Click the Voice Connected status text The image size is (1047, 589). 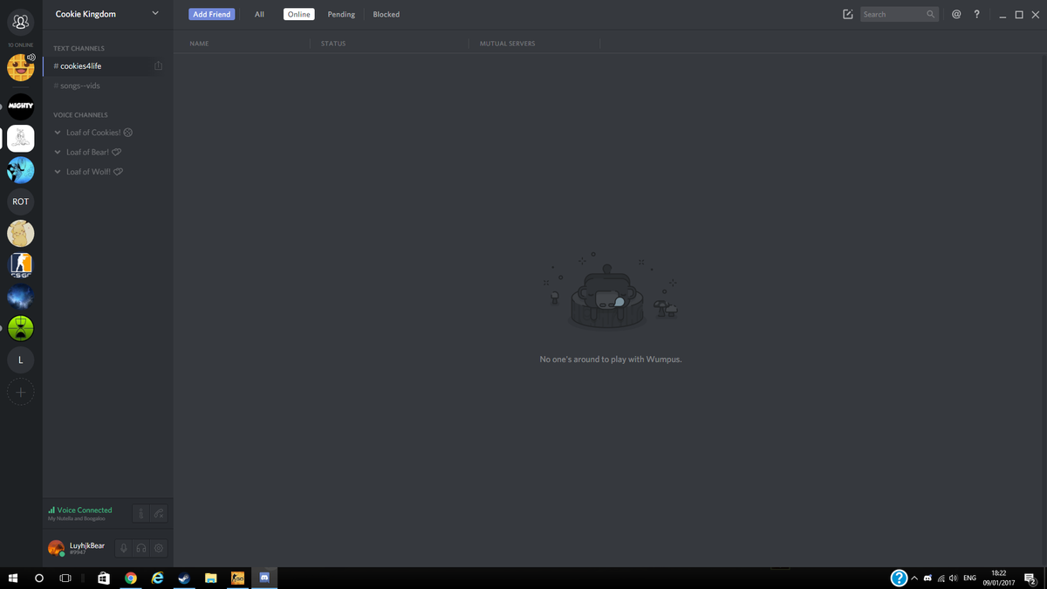[85, 510]
